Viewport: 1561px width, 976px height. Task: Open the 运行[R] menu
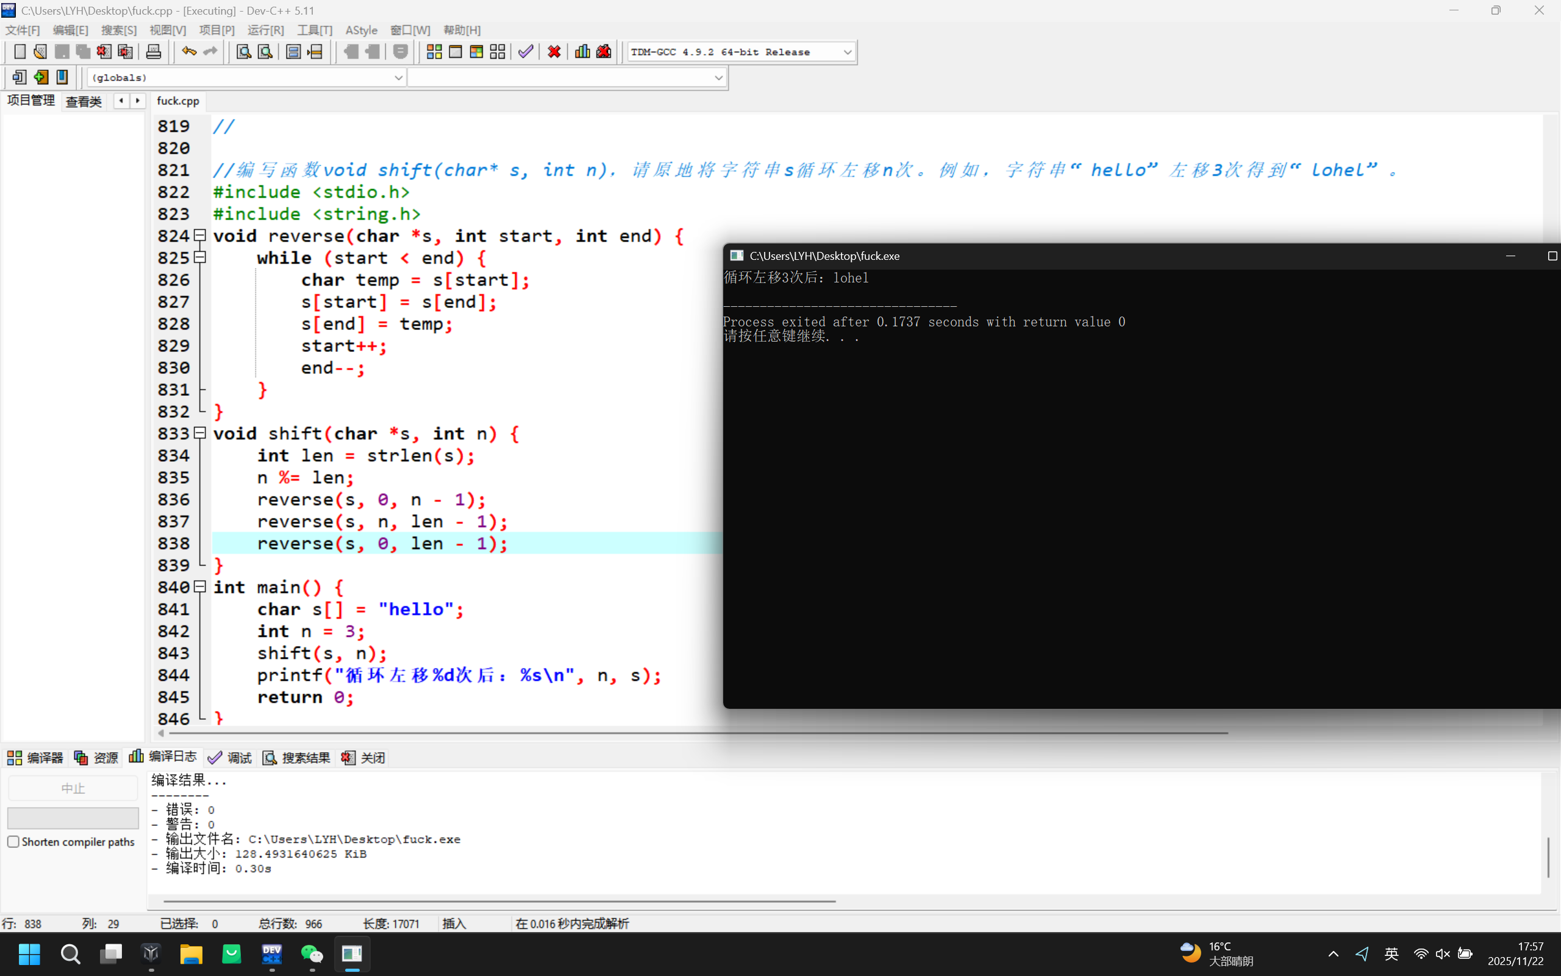[x=265, y=30]
